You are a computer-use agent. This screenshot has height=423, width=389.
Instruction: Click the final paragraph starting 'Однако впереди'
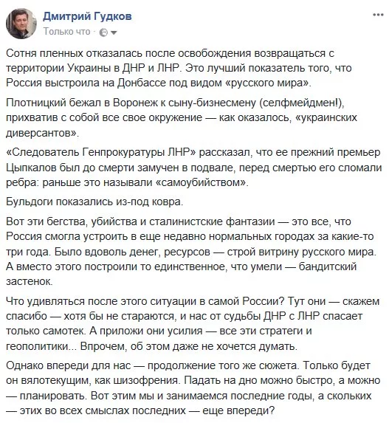click(193, 388)
